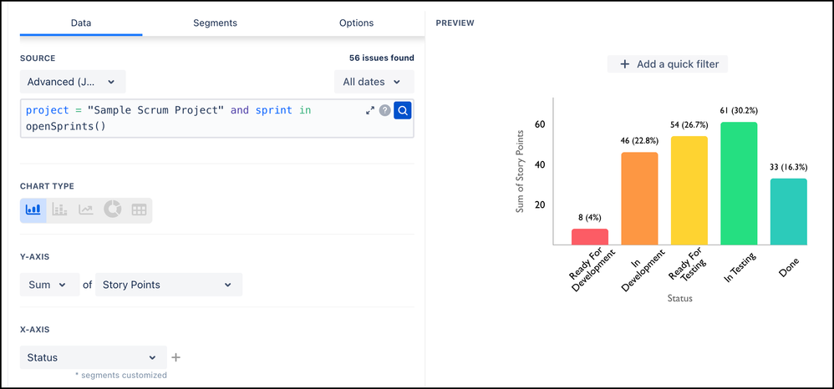Open the Sum aggregation dropdown
This screenshot has width=834, height=389.
coord(49,285)
